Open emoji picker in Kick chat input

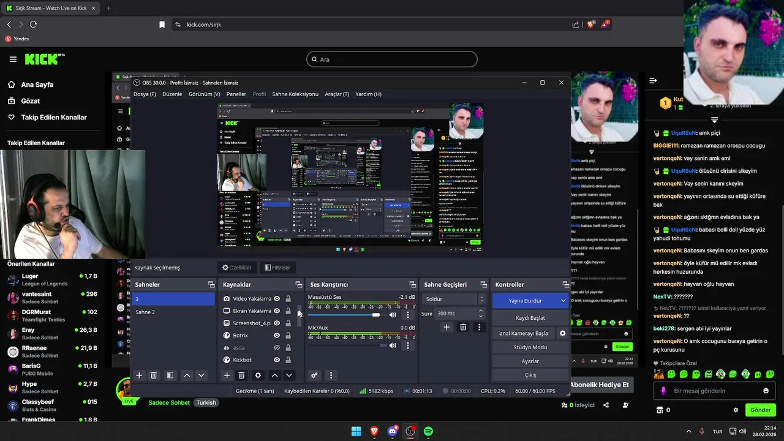[766, 391]
